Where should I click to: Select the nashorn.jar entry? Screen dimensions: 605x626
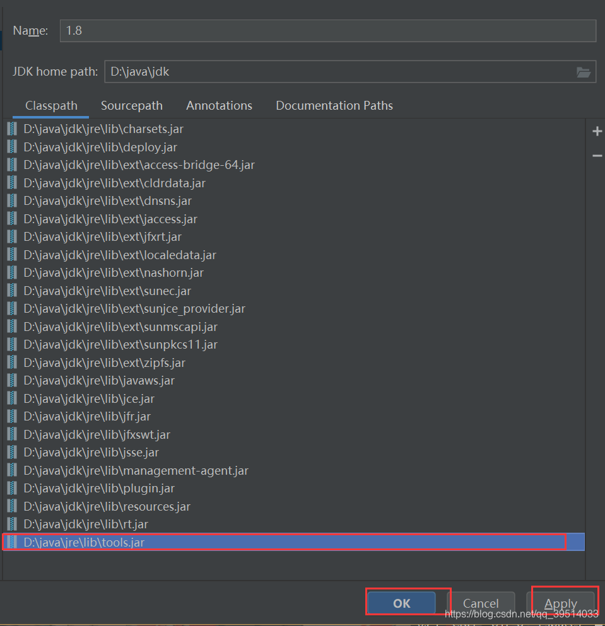[x=114, y=272]
